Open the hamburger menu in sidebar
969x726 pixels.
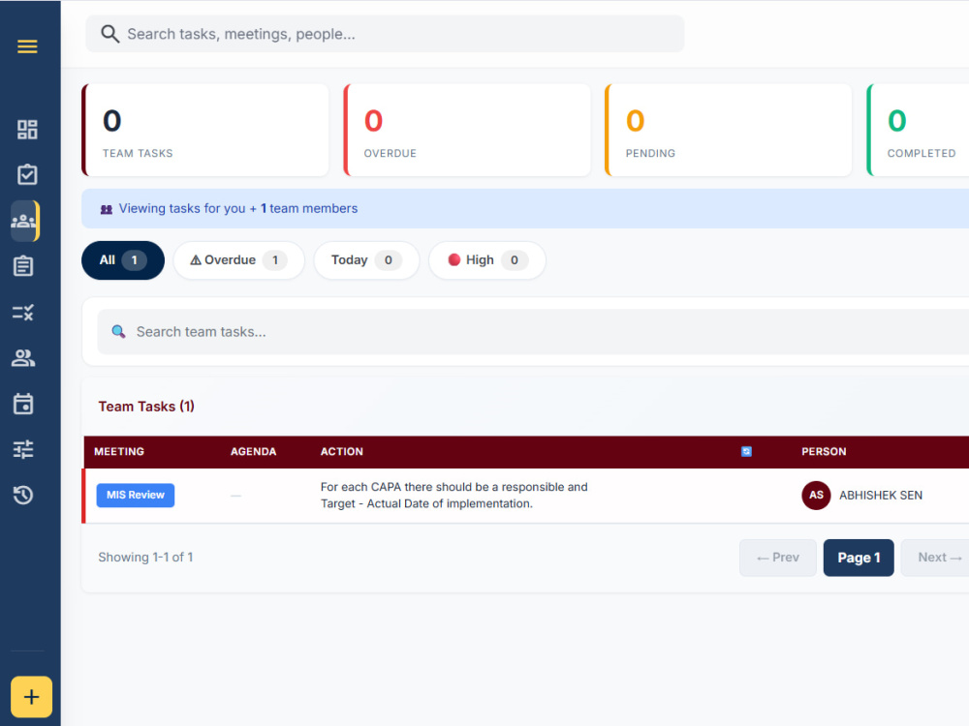(27, 46)
